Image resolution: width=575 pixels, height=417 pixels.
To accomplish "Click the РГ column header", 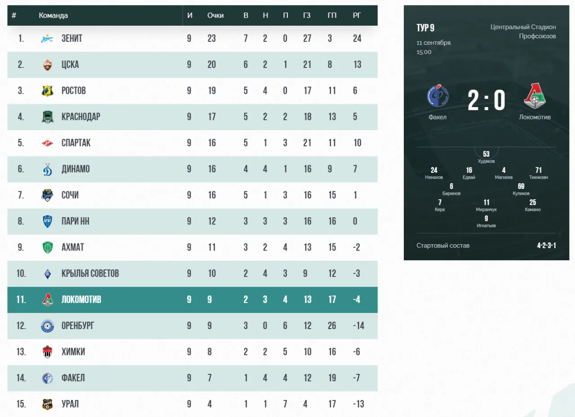I will (357, 15).
